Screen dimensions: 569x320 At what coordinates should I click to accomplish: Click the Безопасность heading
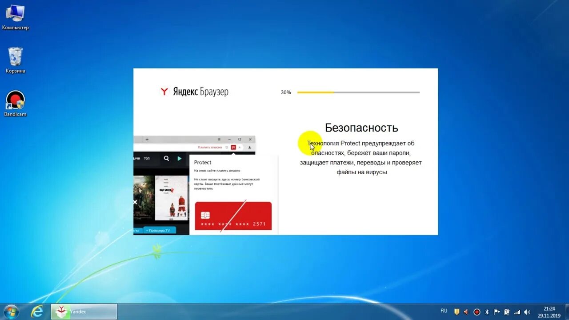coord(361,128)
